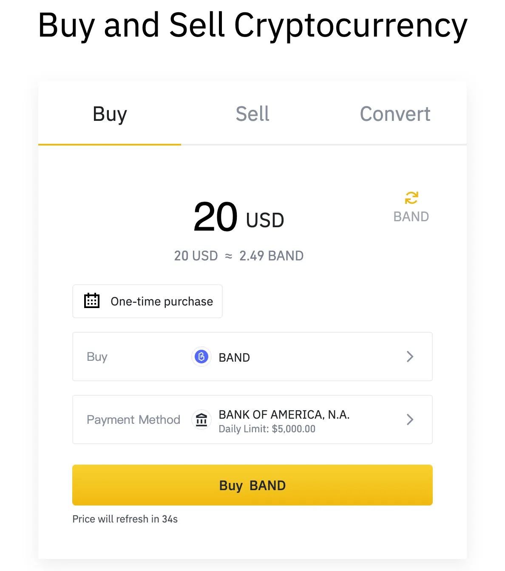The image size is (505, 571).
Task: Select BANK OF AMERICA, N.A. payment text
Action: pos(284,414)
